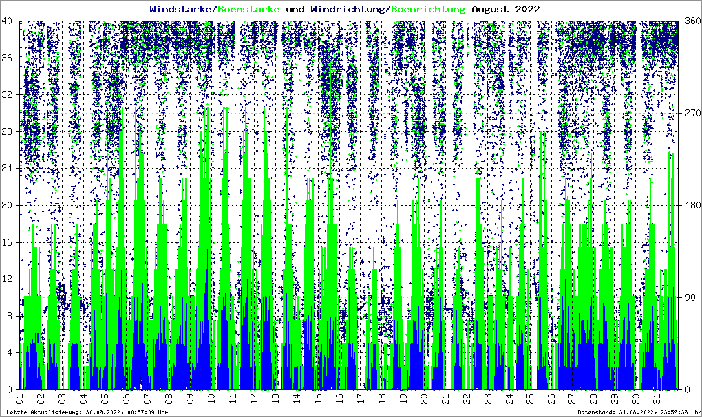Click the 40 label on left axis
The width and height of the screenshot is (702, 417).
tap(9, 21)
